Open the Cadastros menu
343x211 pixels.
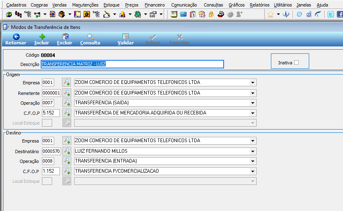coord(16,5)
